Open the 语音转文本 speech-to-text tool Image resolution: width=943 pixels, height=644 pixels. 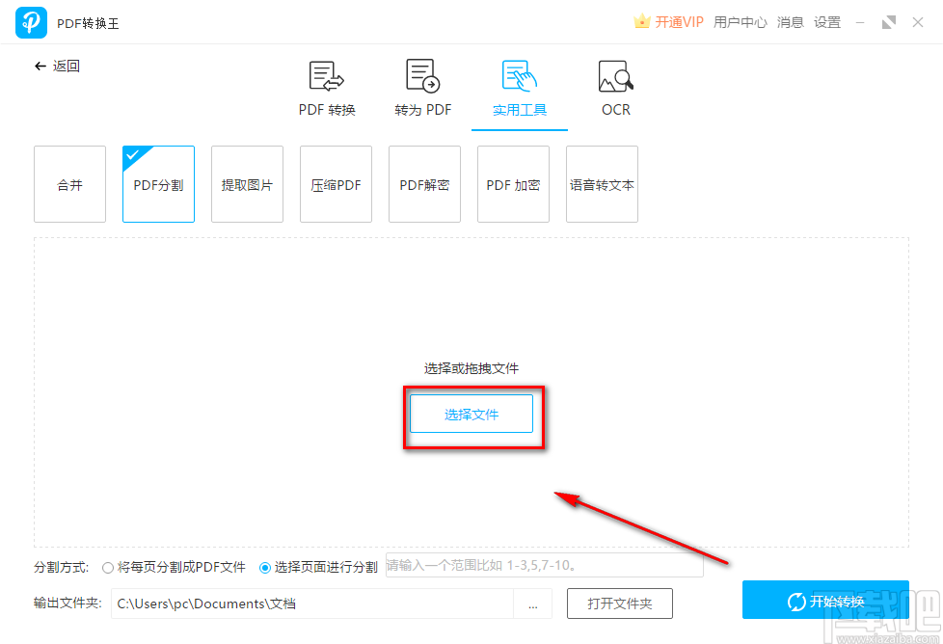602,183
